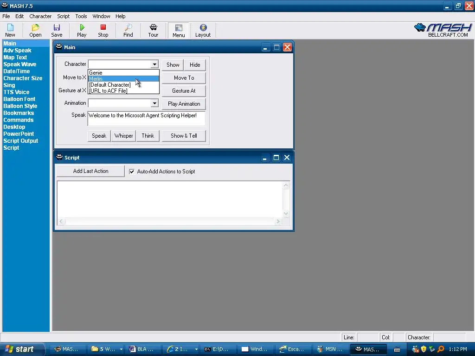Click the security shield tray icon
The width and height of the screenshot is (475, 356).
tap(424, 349)
